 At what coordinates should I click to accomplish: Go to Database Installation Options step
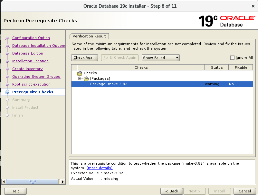(x=39, y=46)
